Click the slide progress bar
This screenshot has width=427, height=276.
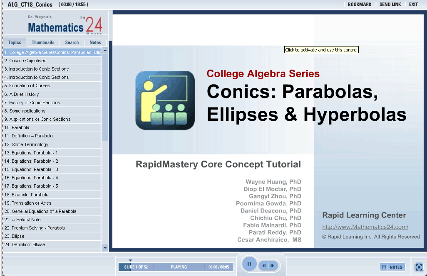175,267
